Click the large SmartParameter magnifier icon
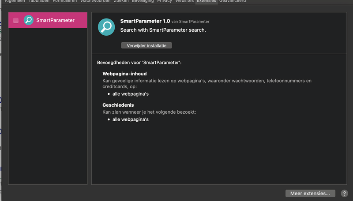The height and width of the screenshot is (201, 353). pyautogui.click(x=106, y=27)
